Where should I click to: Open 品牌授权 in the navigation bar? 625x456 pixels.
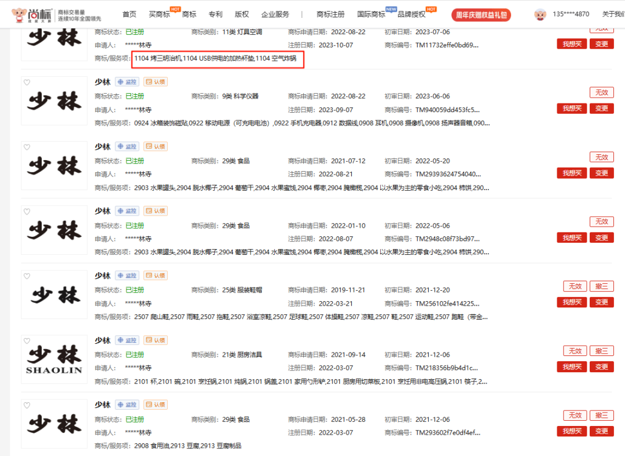click(x=412, y=14)
